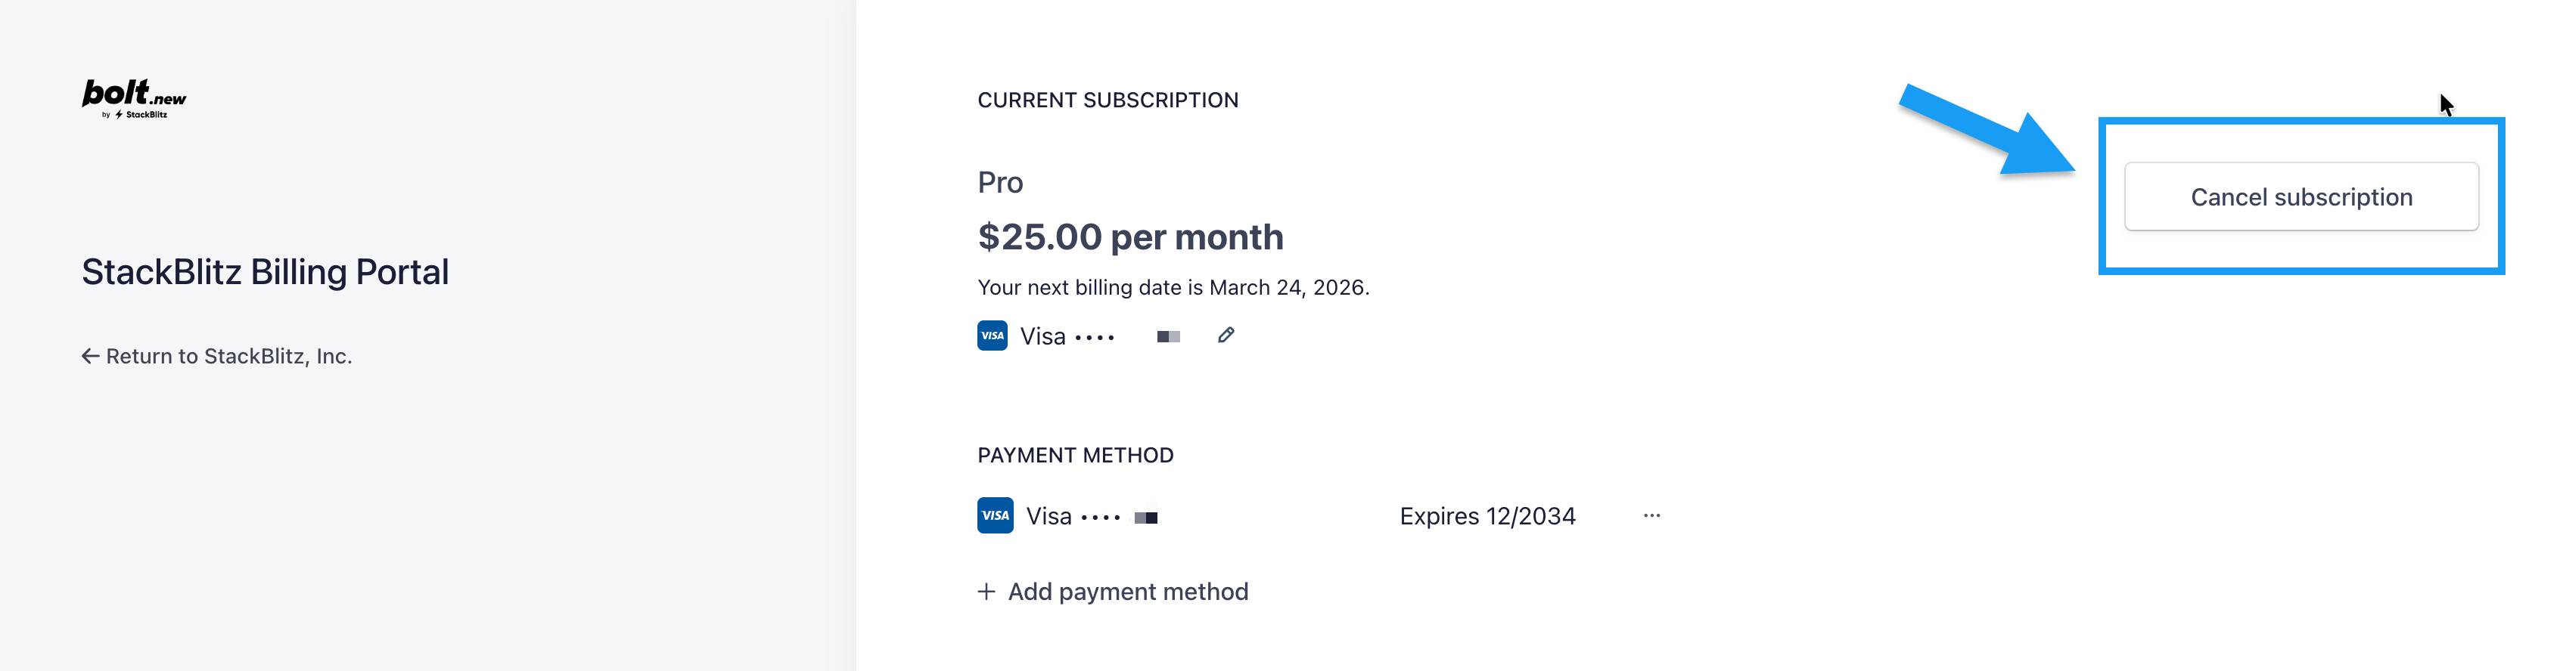Click the Visa logo under Payment Method
This screenshot has height=671, width=2563.
pyautogui.click(x=995, y=516)
